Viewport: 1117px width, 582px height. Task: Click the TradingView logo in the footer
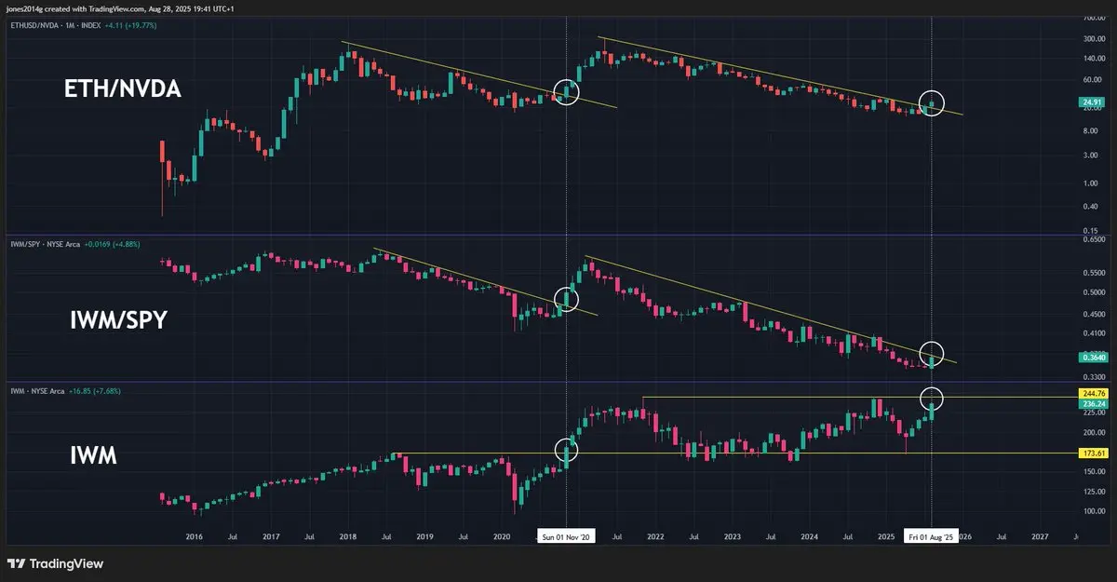click(55, 563)
